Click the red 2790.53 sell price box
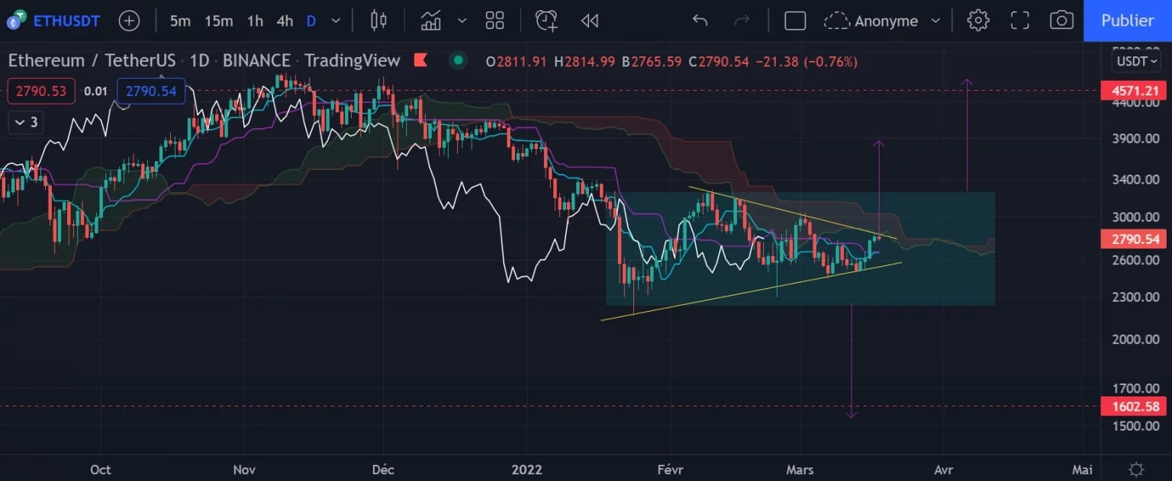Viewport: 1172px width, 481px height. [42, 91]
